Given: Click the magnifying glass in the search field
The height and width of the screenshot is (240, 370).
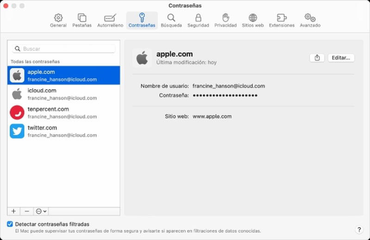Looking at the screenshot, I should tap(18, 49).
